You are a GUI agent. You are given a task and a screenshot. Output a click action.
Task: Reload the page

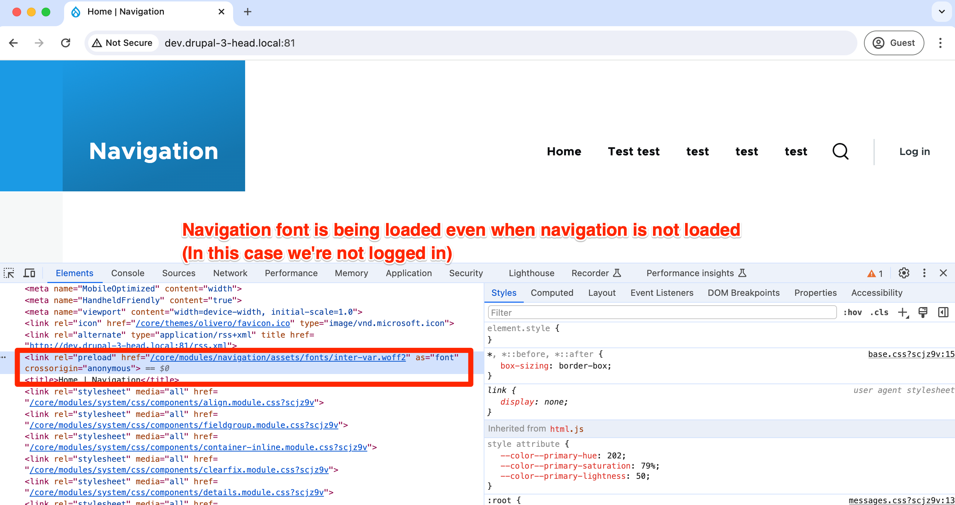point(66,43)
